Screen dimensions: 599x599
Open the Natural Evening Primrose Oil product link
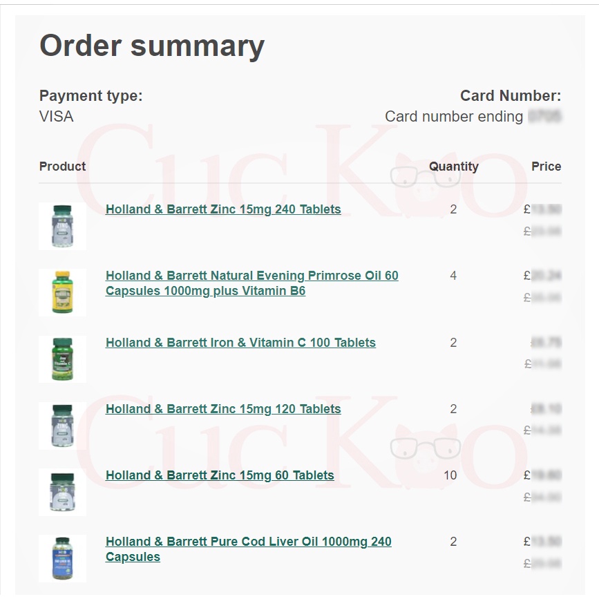tap(251, 276)
